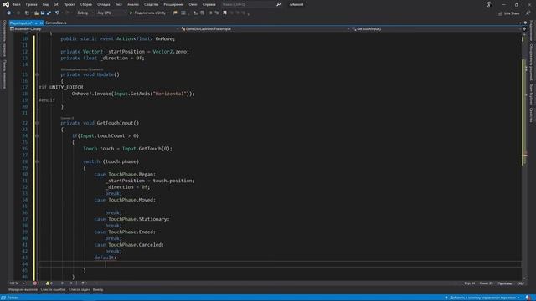Open the PlayerInput class navigation dropdown

tap(265, 29)
